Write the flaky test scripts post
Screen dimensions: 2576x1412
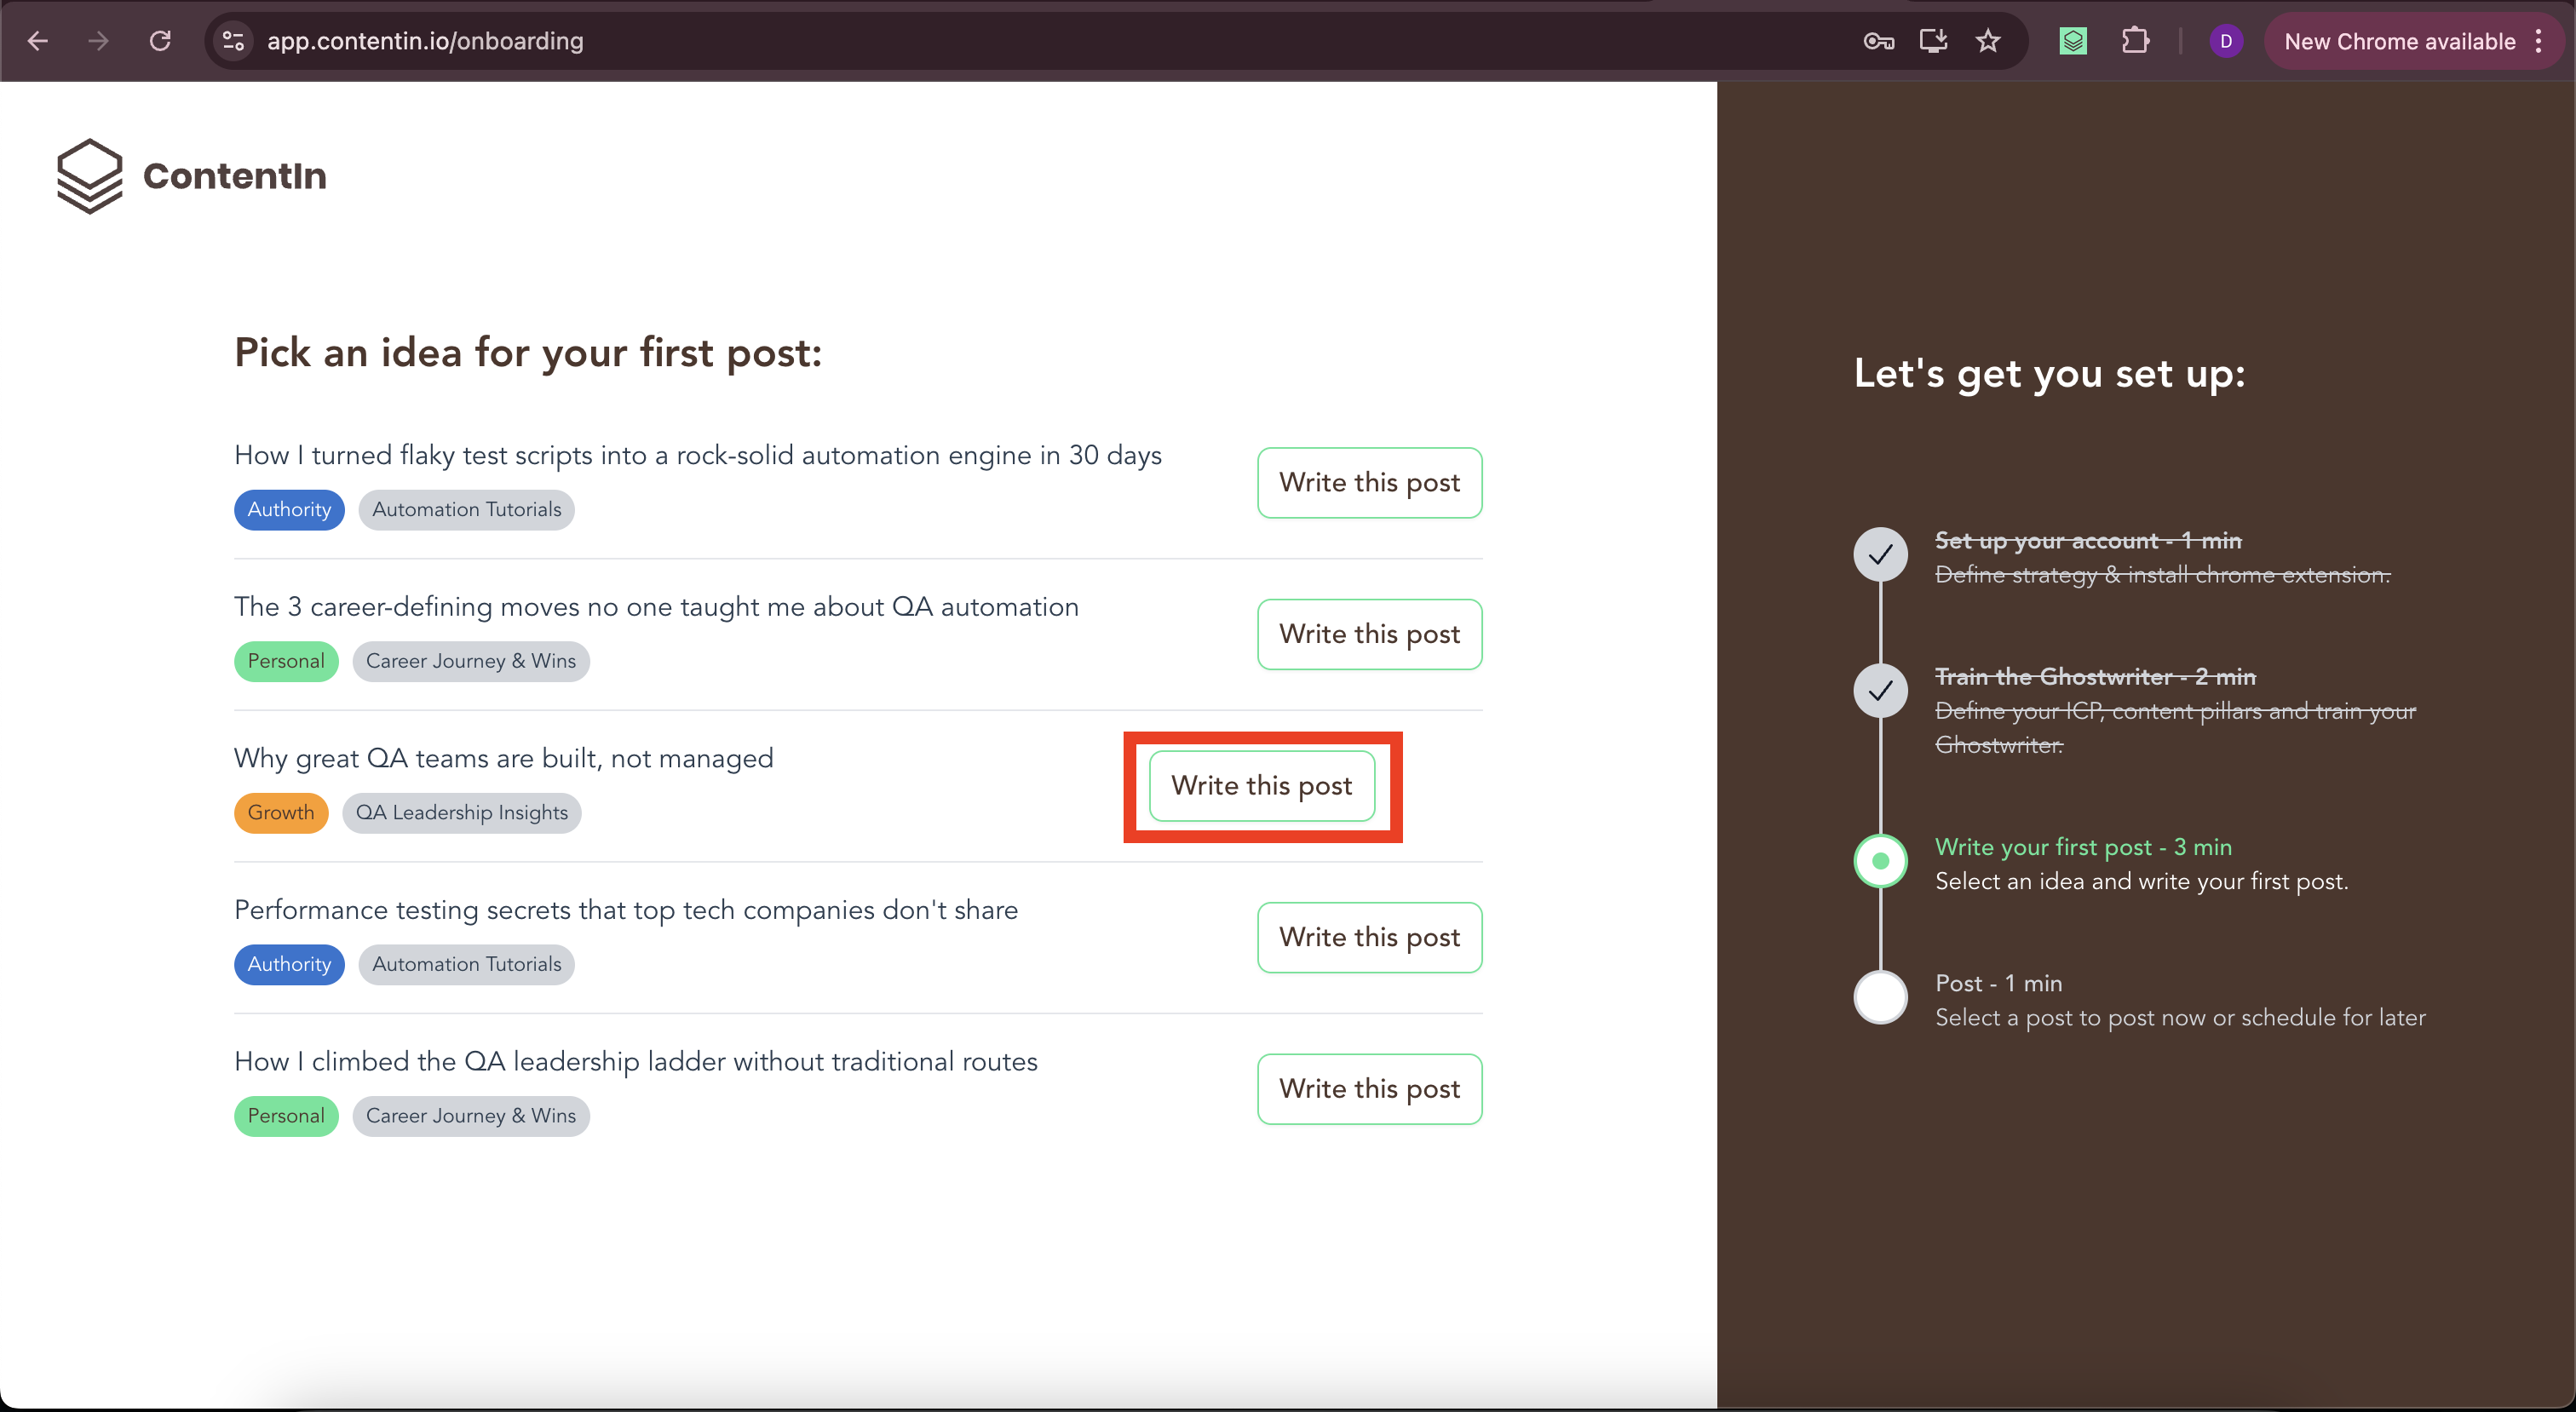[x=1369, y=483]
